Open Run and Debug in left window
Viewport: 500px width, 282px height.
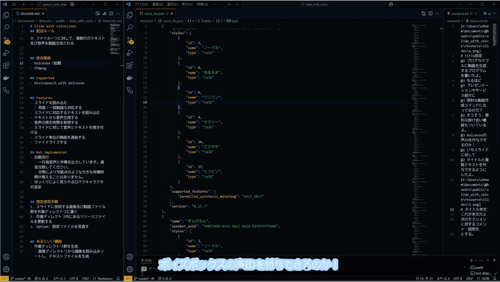(x=6, y=53)
